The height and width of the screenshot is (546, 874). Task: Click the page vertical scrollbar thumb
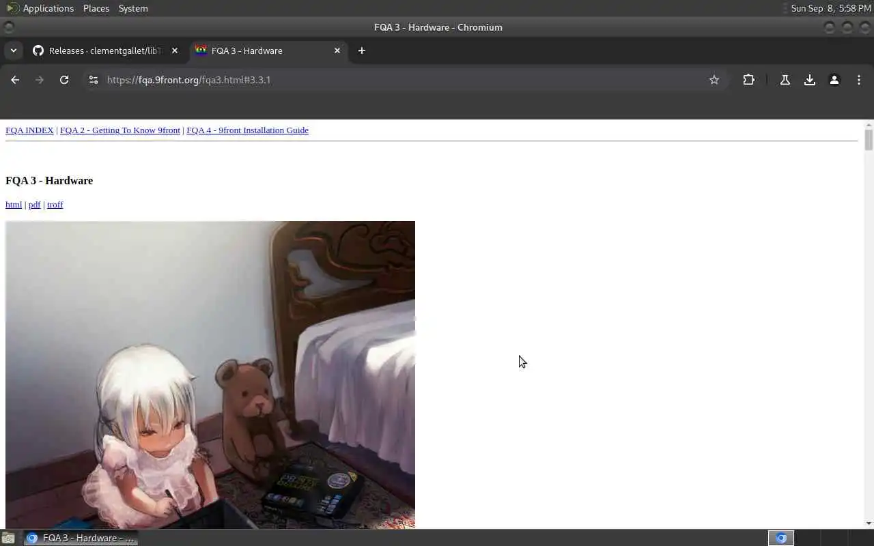869,140
